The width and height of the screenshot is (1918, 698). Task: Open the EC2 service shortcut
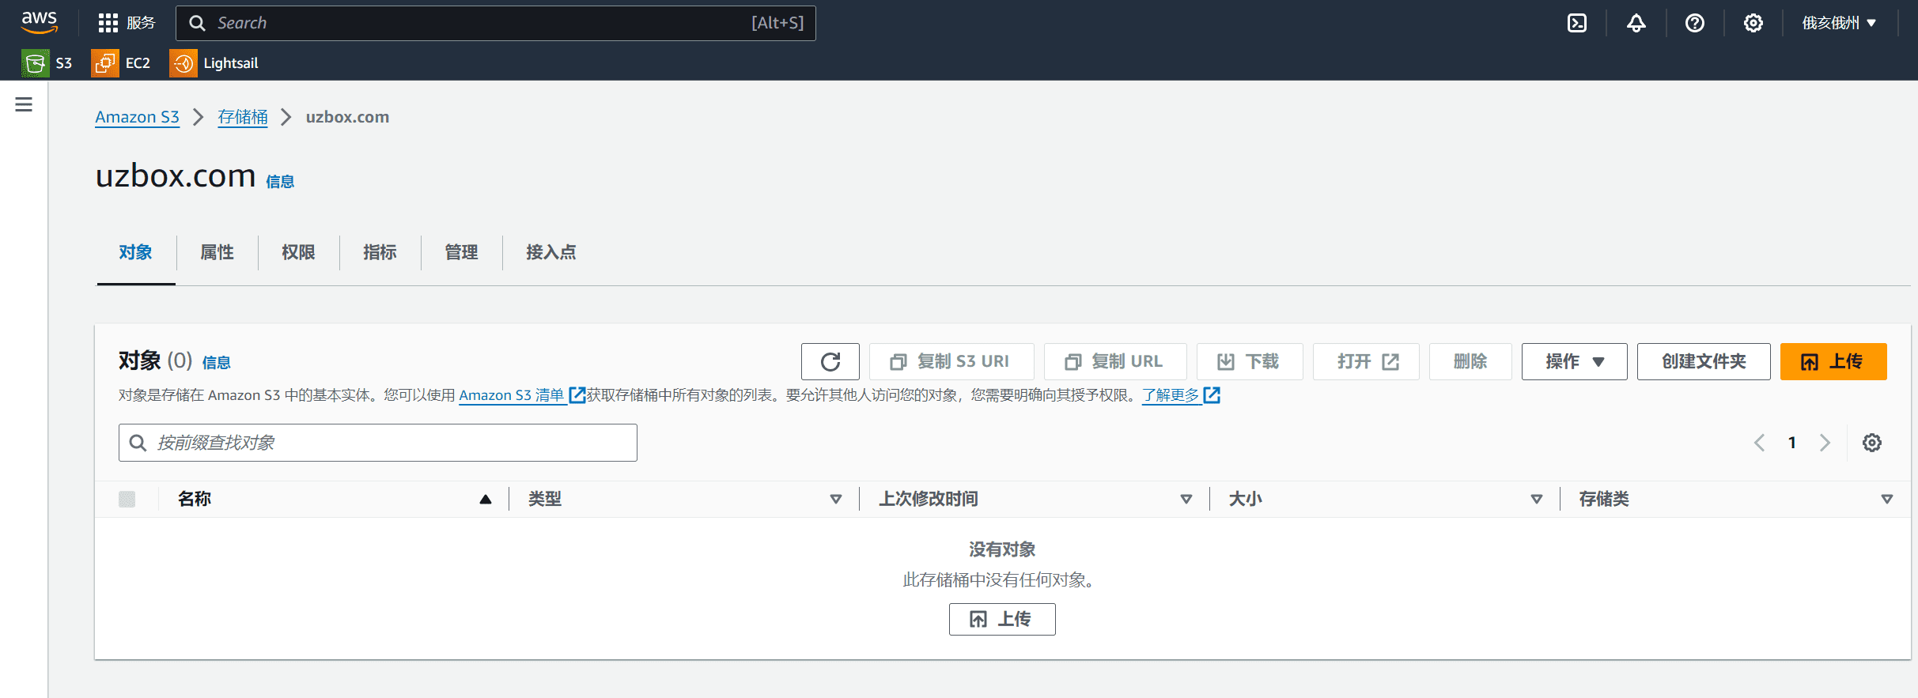coord(121,63)
